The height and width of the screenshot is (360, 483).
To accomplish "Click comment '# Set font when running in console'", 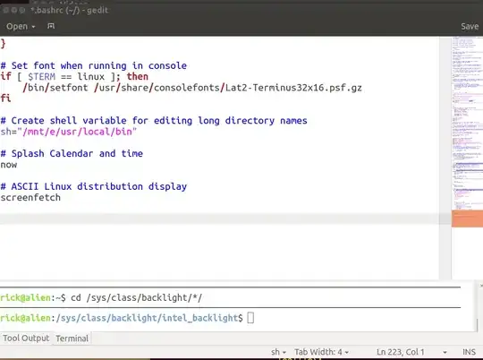I will point(94,65).
